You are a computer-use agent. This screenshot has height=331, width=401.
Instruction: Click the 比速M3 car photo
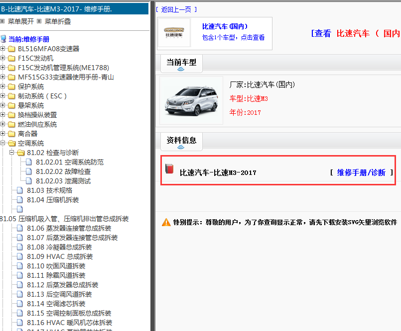click(191, 100)
